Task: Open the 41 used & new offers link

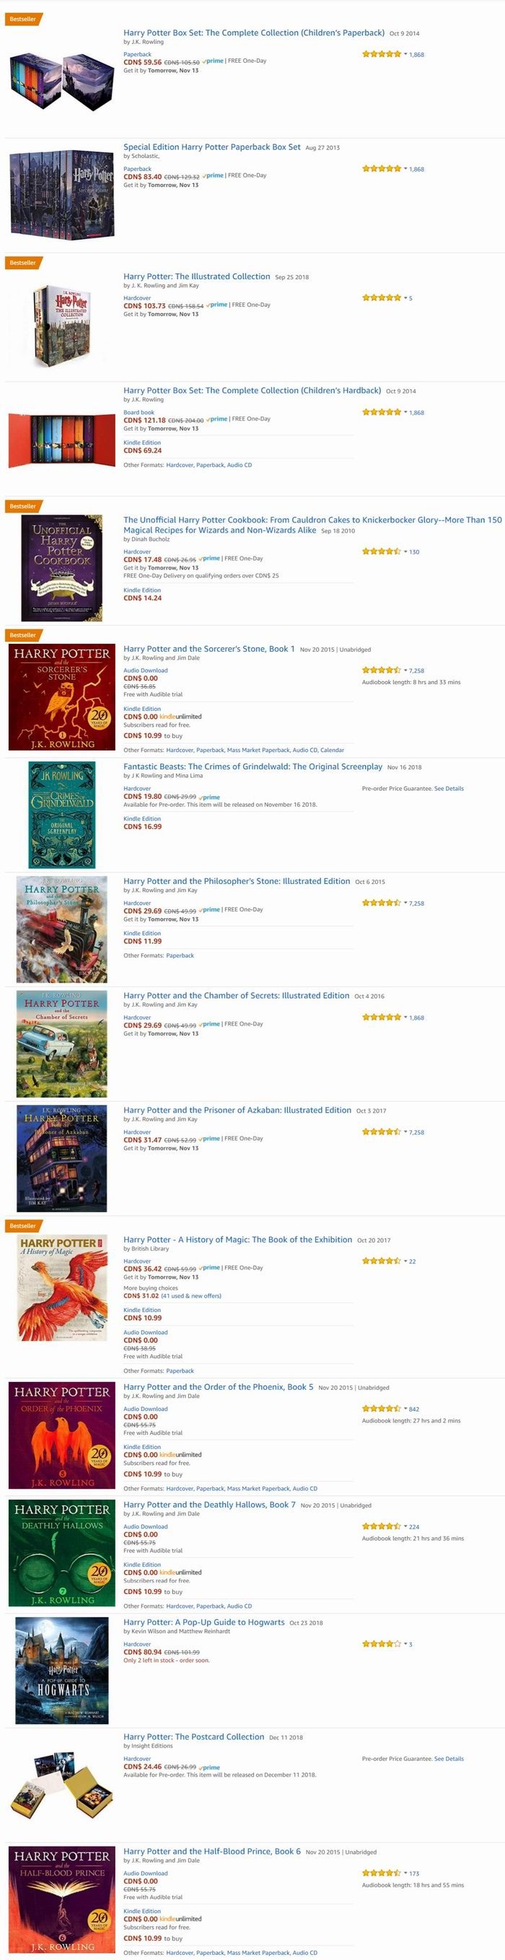Action: (191, 1295)
